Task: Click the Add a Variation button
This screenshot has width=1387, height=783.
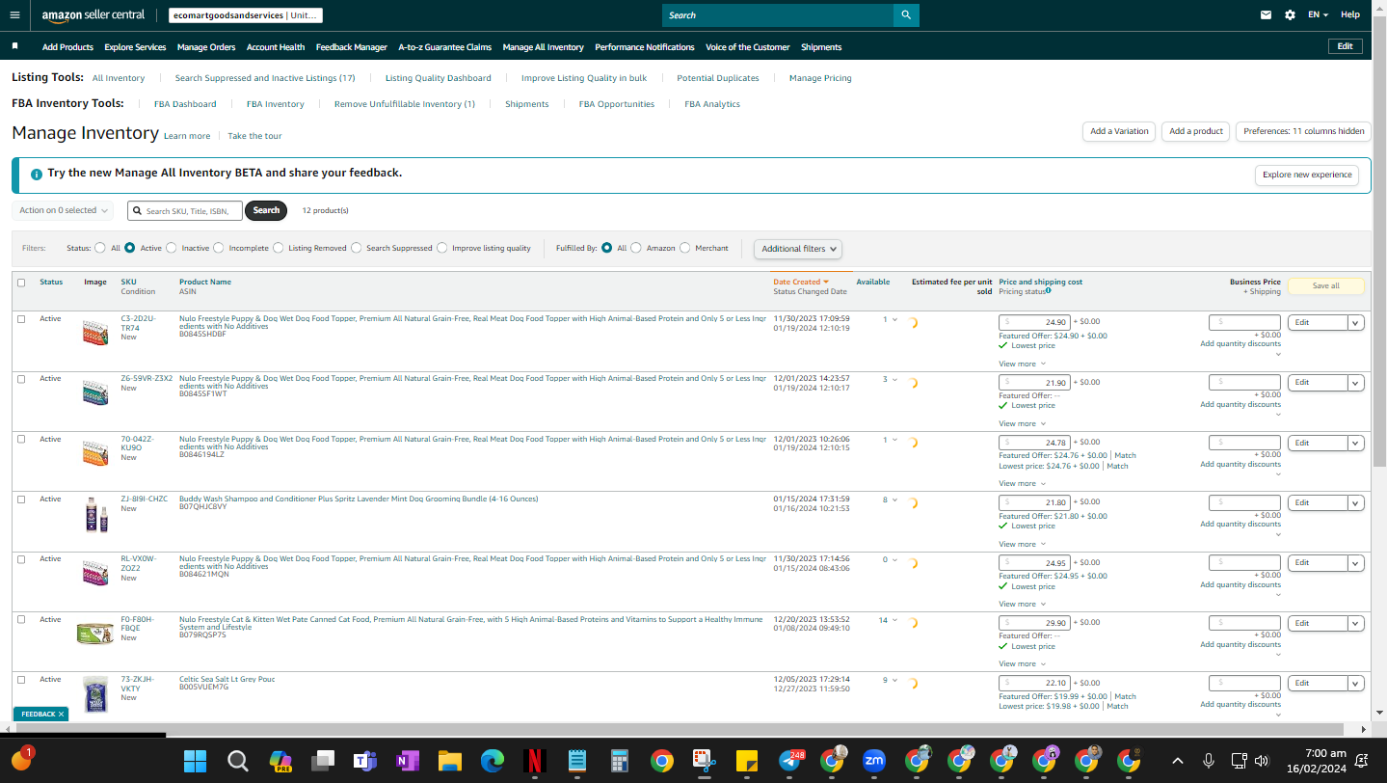Action: pyautogui.click(x=1119, y=131)
